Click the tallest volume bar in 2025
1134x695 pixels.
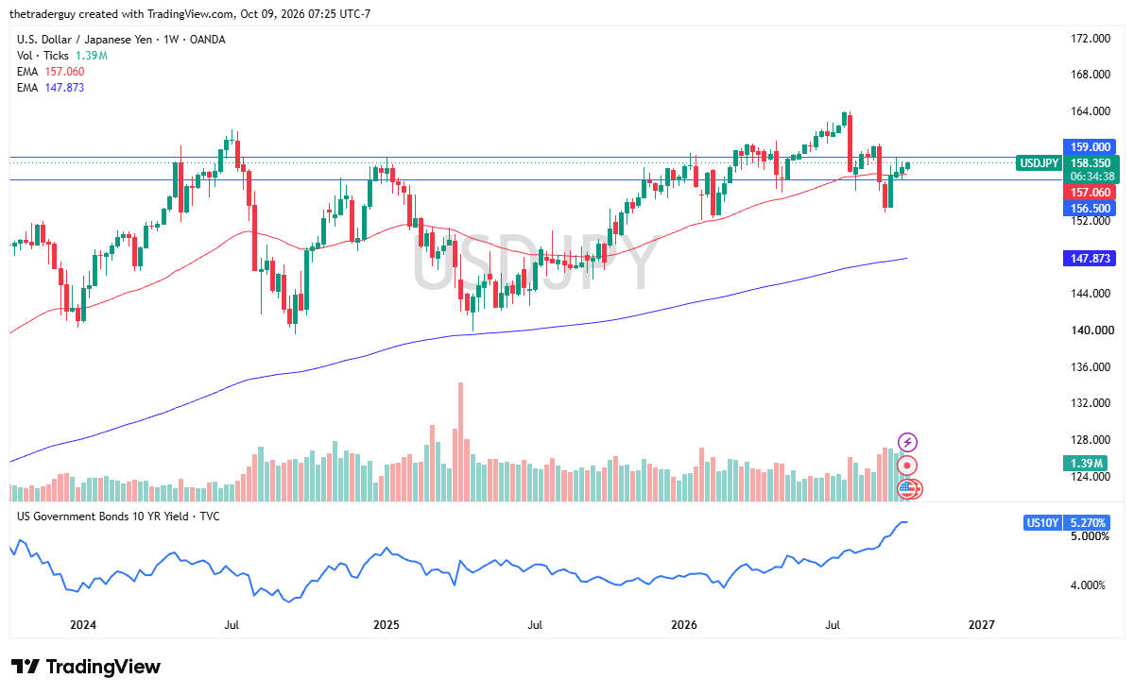tap(460, 442)
